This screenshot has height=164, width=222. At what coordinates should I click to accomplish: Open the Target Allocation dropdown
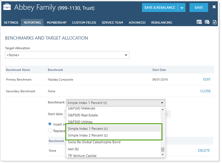[67, 55]
